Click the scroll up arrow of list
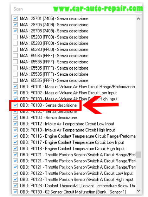 (x=138, y=19)
